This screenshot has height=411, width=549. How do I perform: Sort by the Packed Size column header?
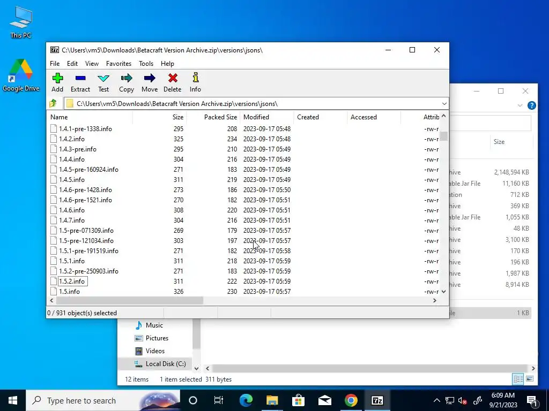[213, 117]
